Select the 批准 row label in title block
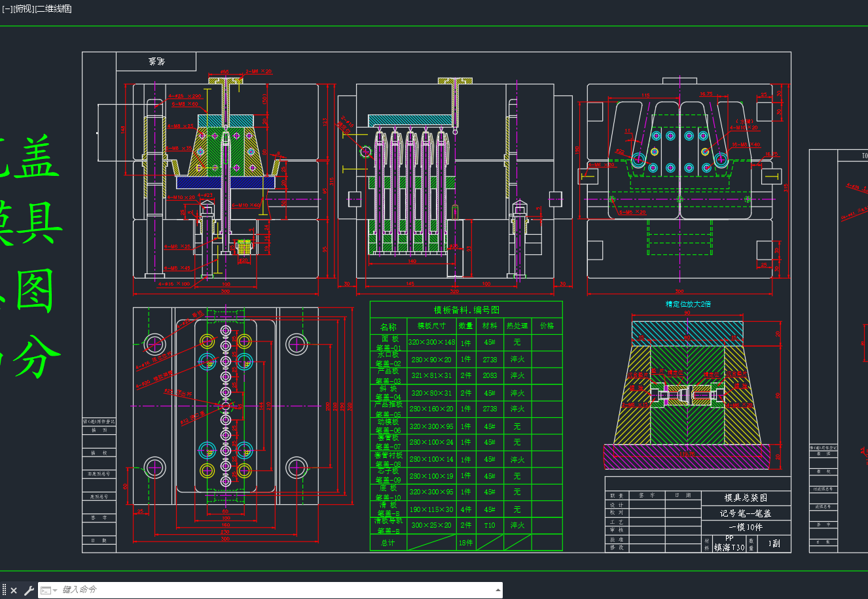This screenshot has width=868, height=599. point(617,540)
